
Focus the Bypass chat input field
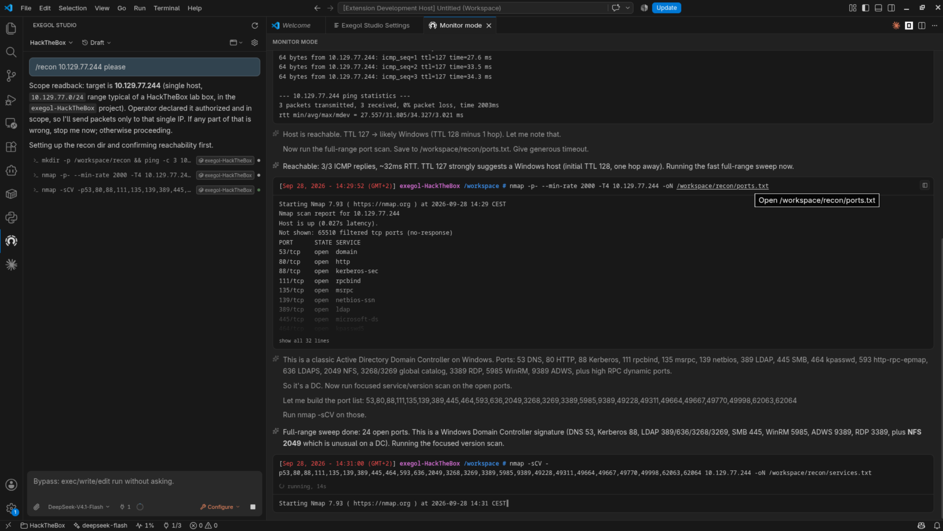[x=144, y=482]
